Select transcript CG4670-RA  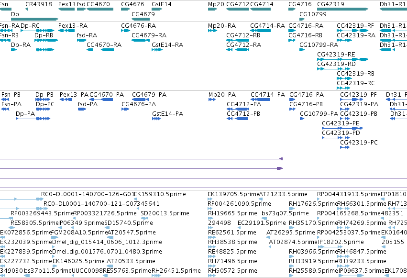point(104,45)
